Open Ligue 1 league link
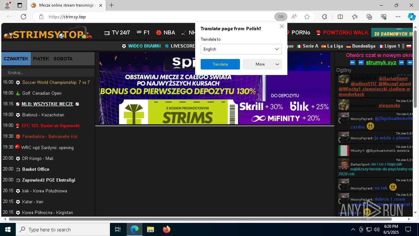This screenshot has height=236, width=419. [x=389, y=46]
